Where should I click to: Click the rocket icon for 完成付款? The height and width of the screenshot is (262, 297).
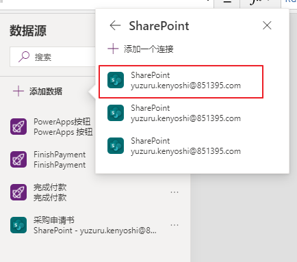pyautogui.click(x=18, y=192)
